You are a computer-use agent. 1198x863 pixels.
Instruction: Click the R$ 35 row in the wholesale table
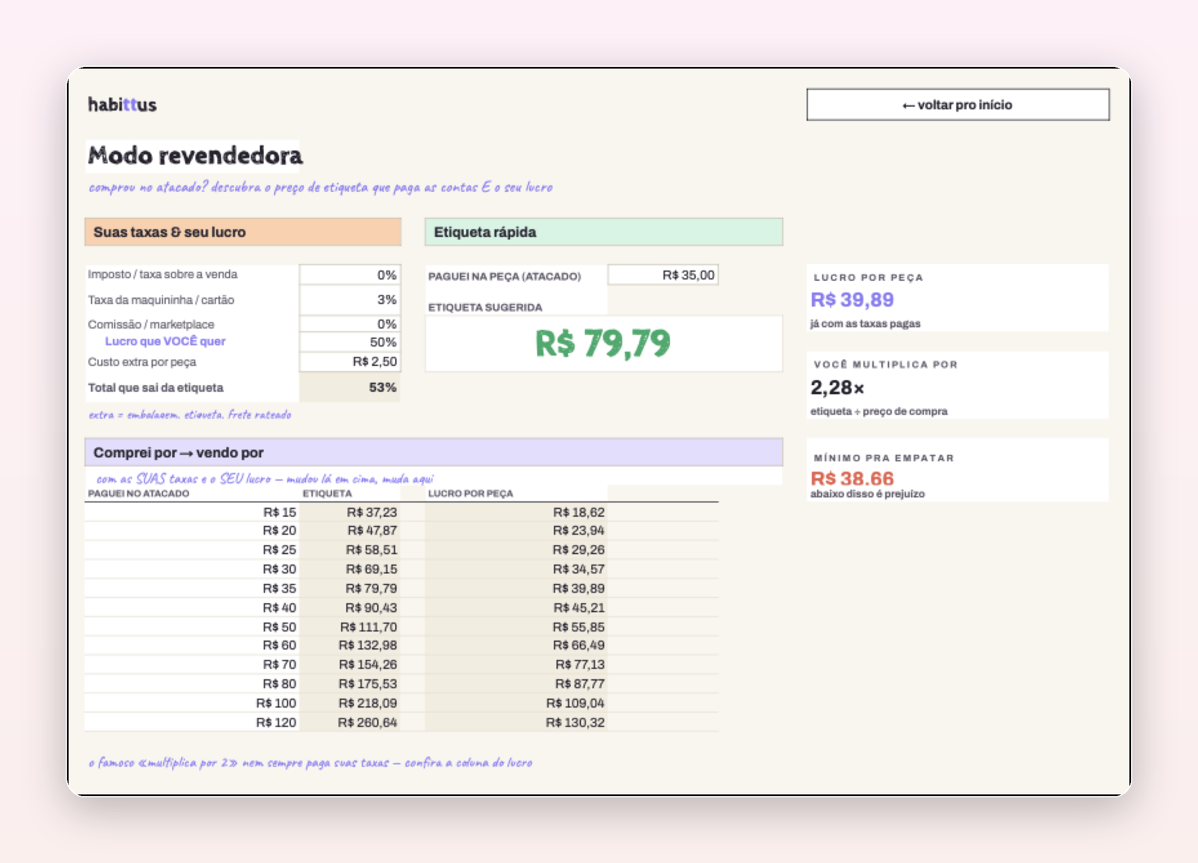pyautogui.click(x=402, y=588)
